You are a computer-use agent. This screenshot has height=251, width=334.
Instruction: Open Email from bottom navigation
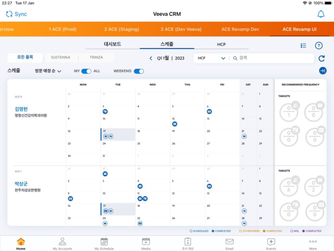[x=229, y=243]
